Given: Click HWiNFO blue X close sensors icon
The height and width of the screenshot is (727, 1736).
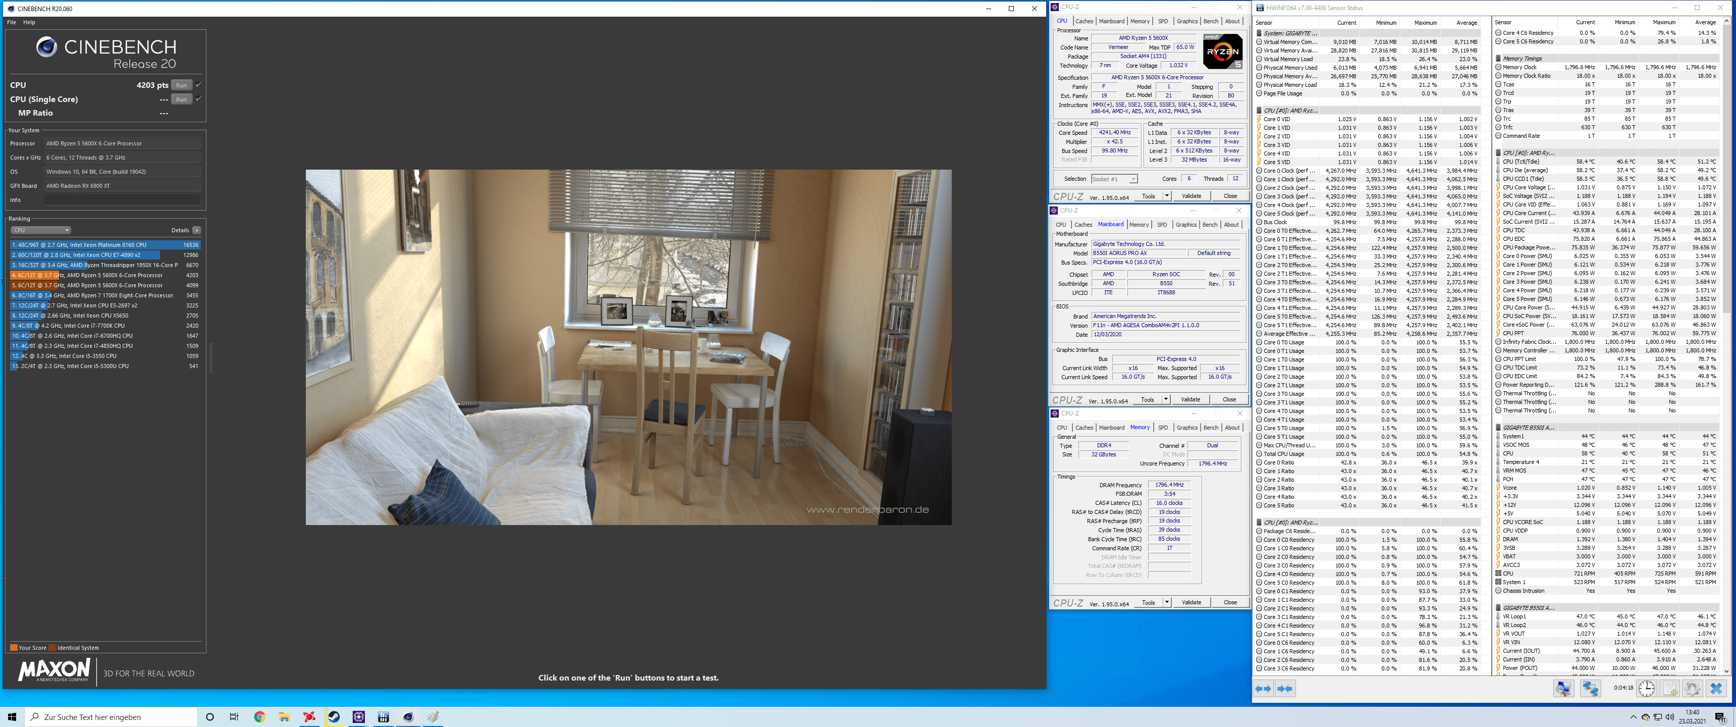Looking at the screenshot, I should coord(1716,689).
